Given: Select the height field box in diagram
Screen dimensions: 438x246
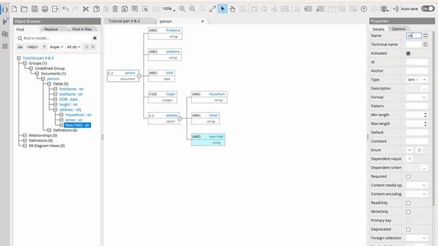Looking at the screenshot, I should [x=163, y=97].
